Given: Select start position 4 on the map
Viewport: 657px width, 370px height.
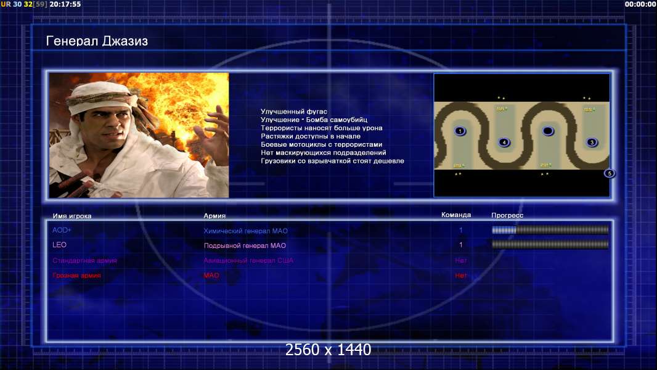Looking at the screenshot, I should point(504,142).
